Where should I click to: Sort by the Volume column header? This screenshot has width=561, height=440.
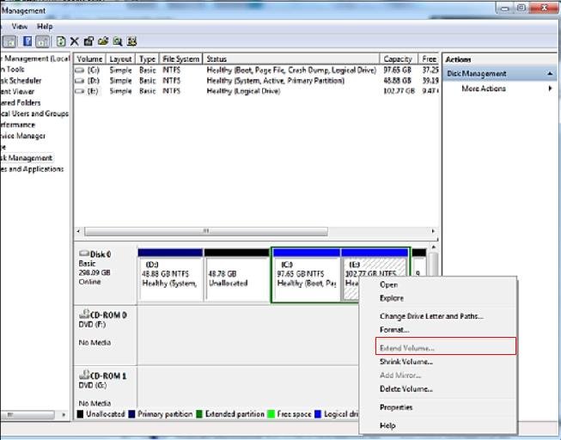[90, 59]
